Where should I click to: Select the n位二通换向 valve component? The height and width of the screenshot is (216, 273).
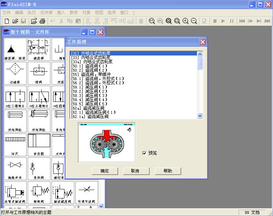coord(15,97)
